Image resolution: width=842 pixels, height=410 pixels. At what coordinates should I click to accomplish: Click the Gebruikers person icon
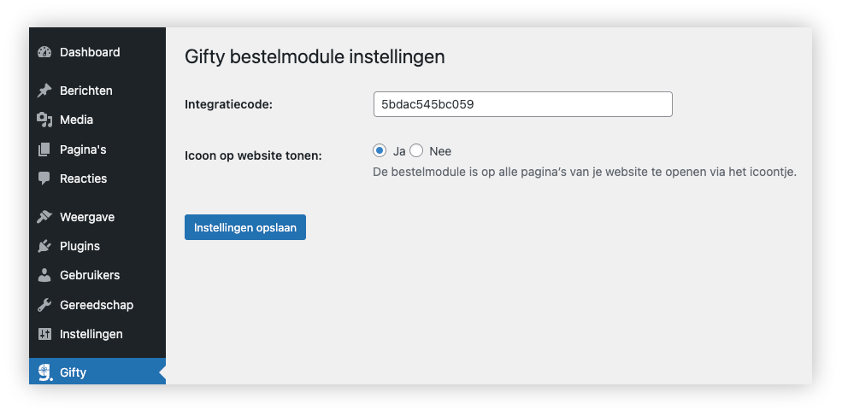[x=44, y=275]
